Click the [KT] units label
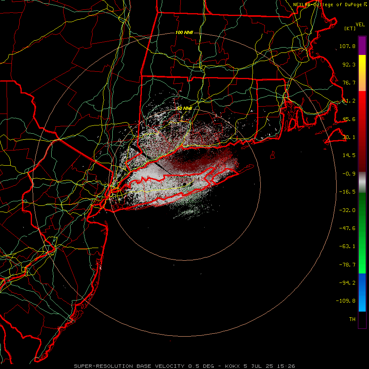Image resolution: width=369 pixels, height=369 pixels. (350, 28)
